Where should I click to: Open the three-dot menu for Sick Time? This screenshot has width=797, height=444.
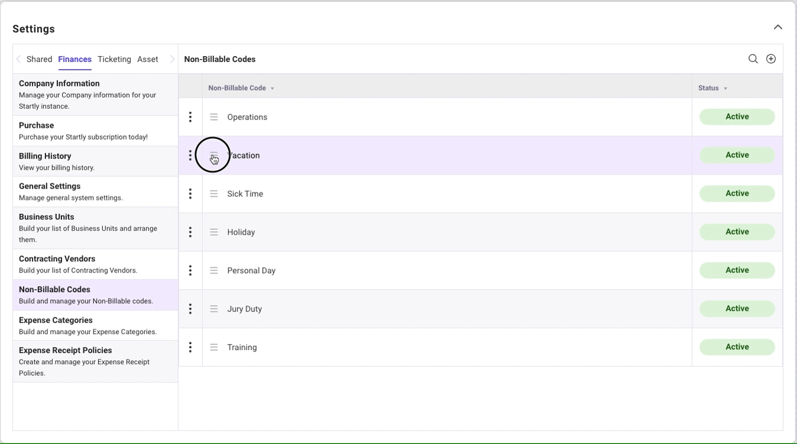(190, 194)
